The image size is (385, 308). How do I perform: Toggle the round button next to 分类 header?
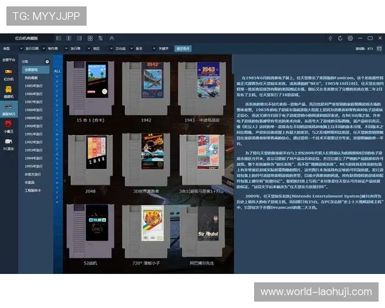click(x=47, y=62)
